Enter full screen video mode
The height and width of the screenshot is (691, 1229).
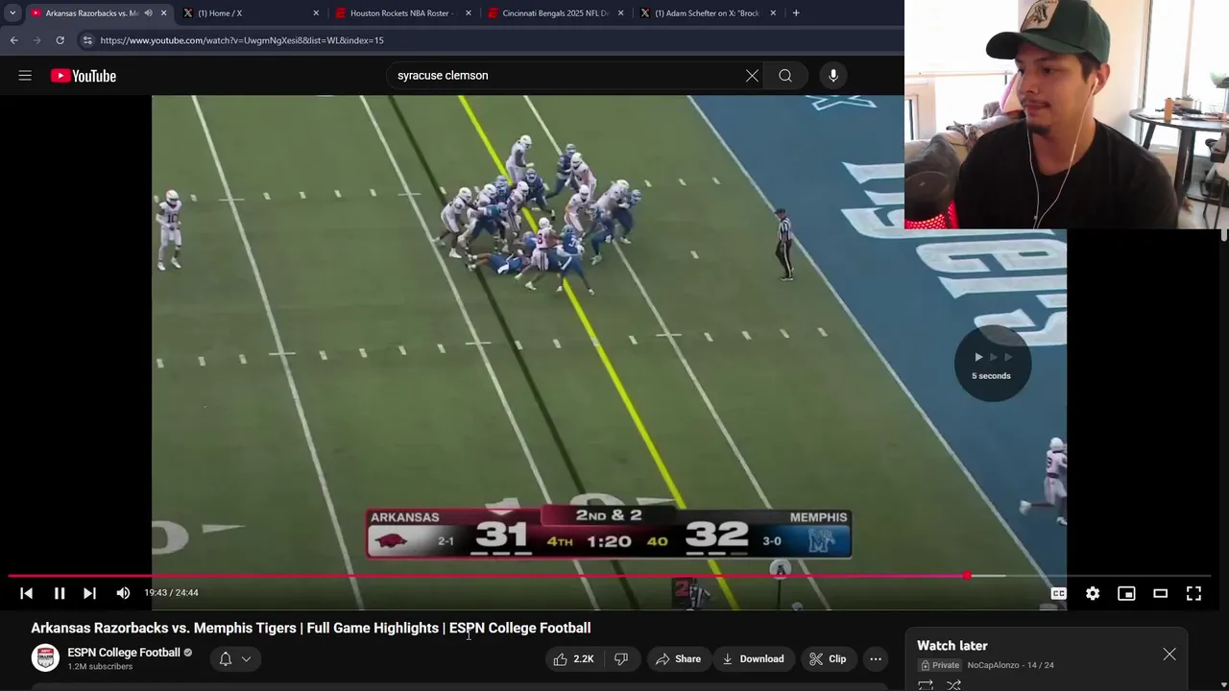(x=1193, y=593)
